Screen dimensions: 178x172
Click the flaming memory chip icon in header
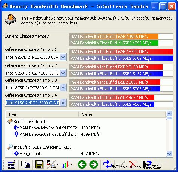[x=11, y=20]
